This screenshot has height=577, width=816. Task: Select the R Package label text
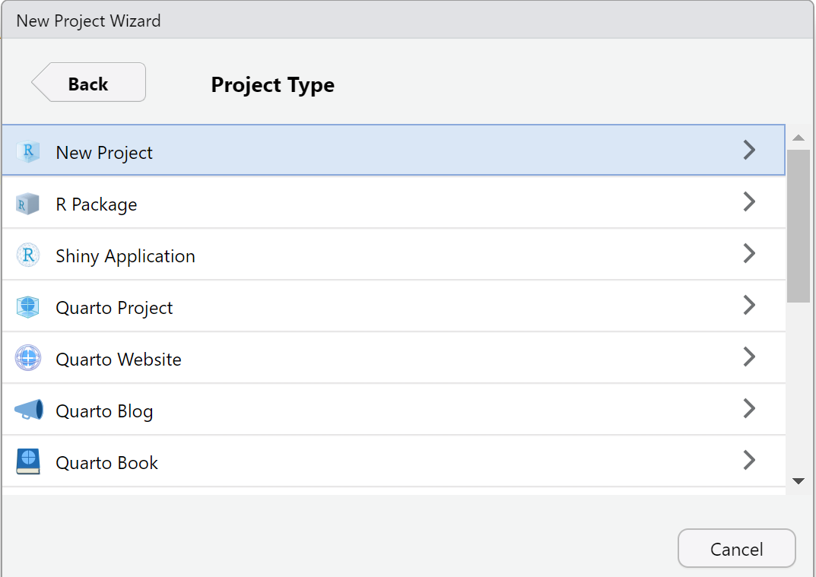point(97,204)
